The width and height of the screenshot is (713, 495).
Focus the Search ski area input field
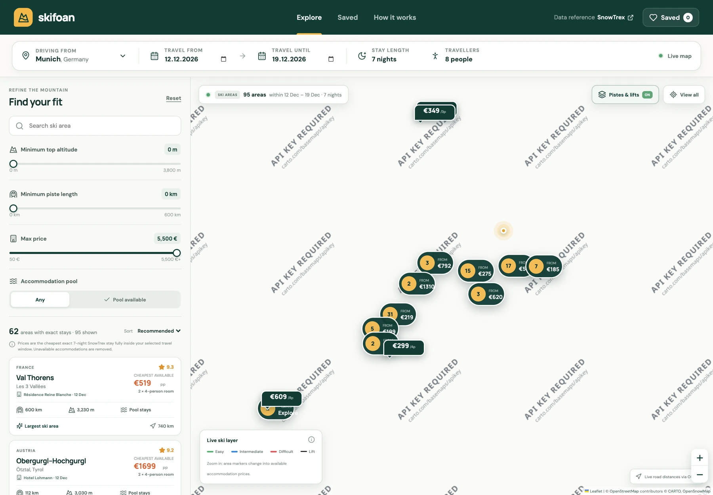95,126
